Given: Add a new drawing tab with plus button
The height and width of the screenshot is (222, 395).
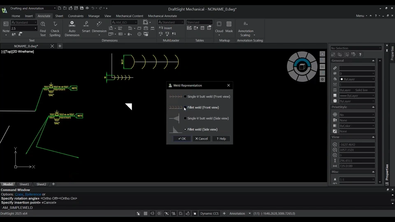Looking at the screenshot, I should (x=60, y=46).
